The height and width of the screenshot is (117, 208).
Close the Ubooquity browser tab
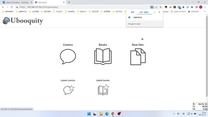point(64,2)
